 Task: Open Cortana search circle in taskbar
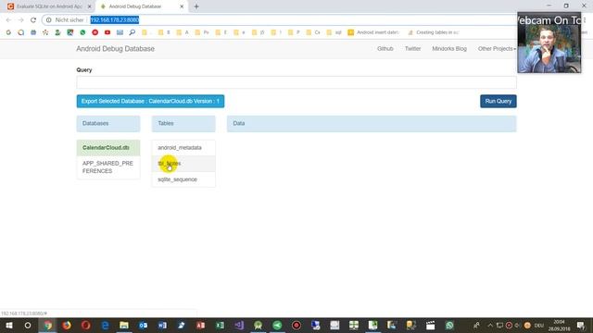click(x=28, y=325)
